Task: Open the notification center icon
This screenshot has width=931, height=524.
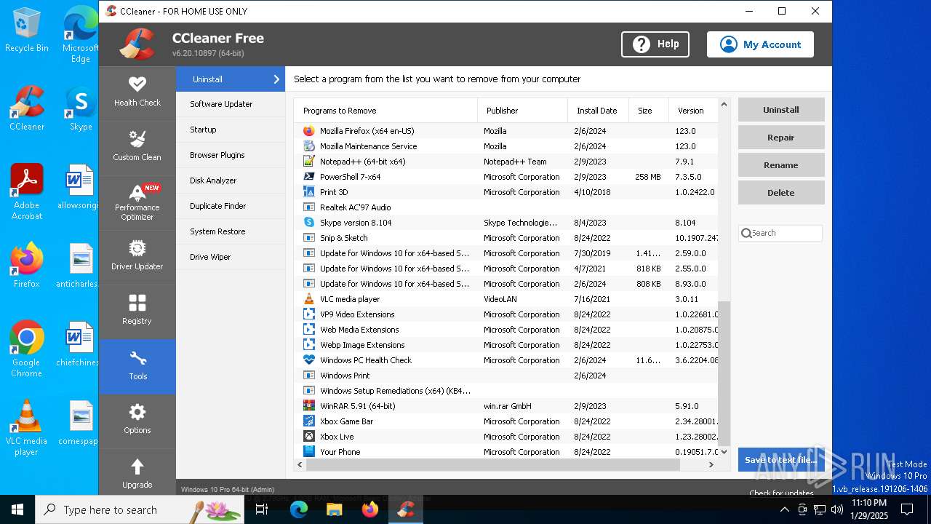Action: [907, 509]
